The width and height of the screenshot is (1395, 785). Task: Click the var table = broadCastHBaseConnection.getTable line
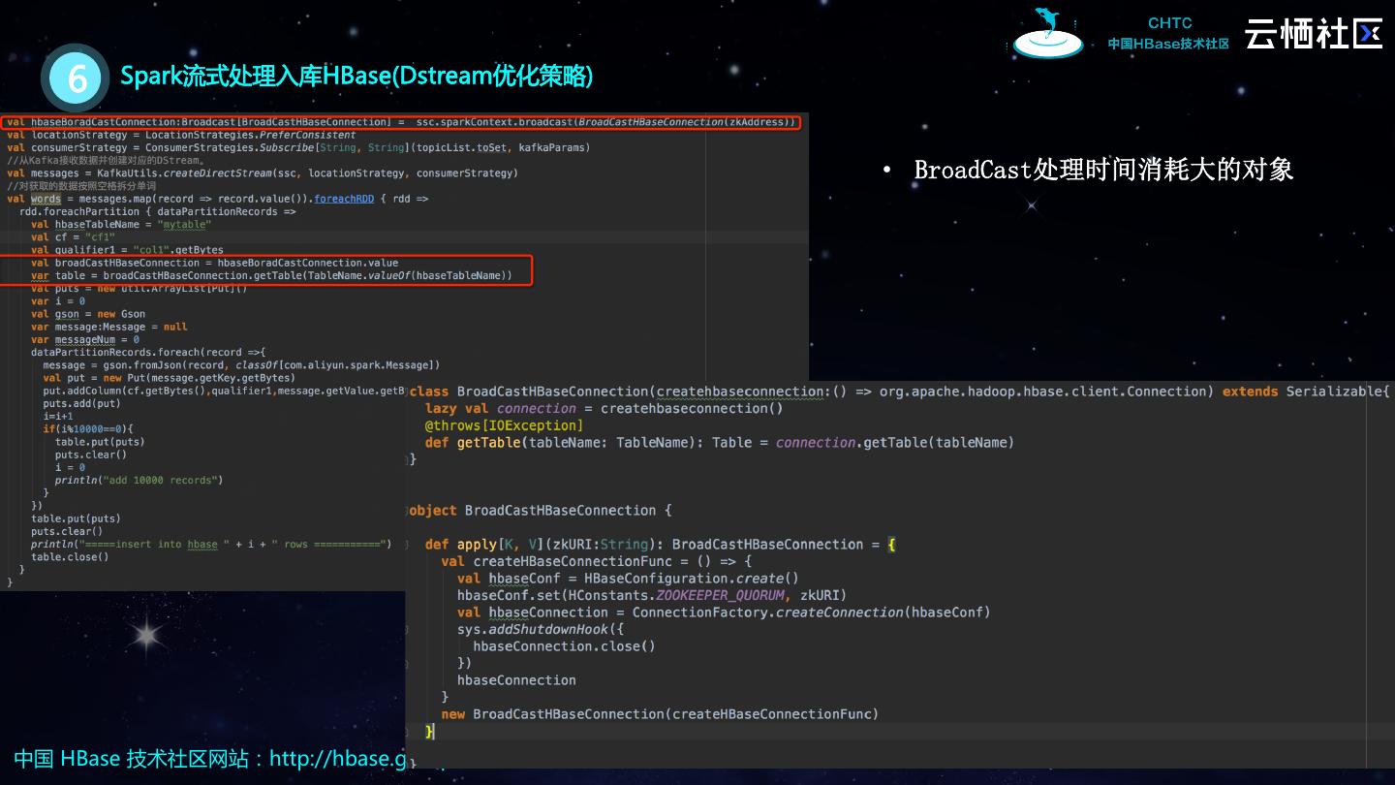pyautogui.click(x=271, y=275)
